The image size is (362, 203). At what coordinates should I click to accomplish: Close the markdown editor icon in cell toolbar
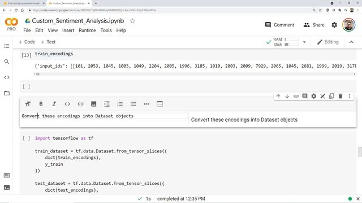pyautogui.click(x=322, y=96)
